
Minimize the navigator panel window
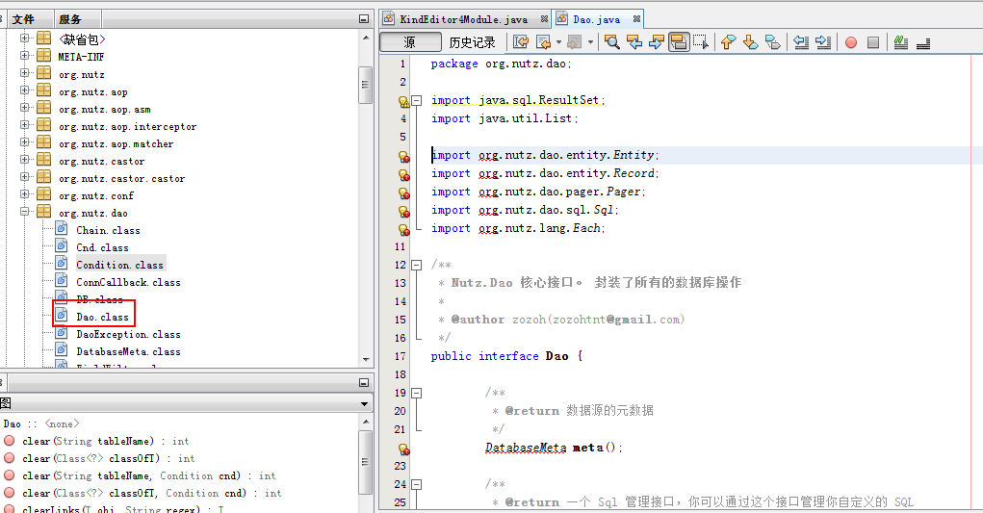pos(364,383)
